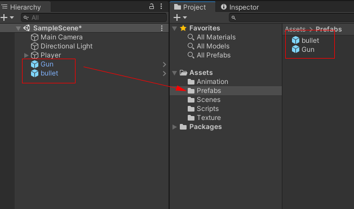This screenshot has height=209, width=354.
Task: Select Main Camera in the Hierarchy
Action: coord(61,37)
